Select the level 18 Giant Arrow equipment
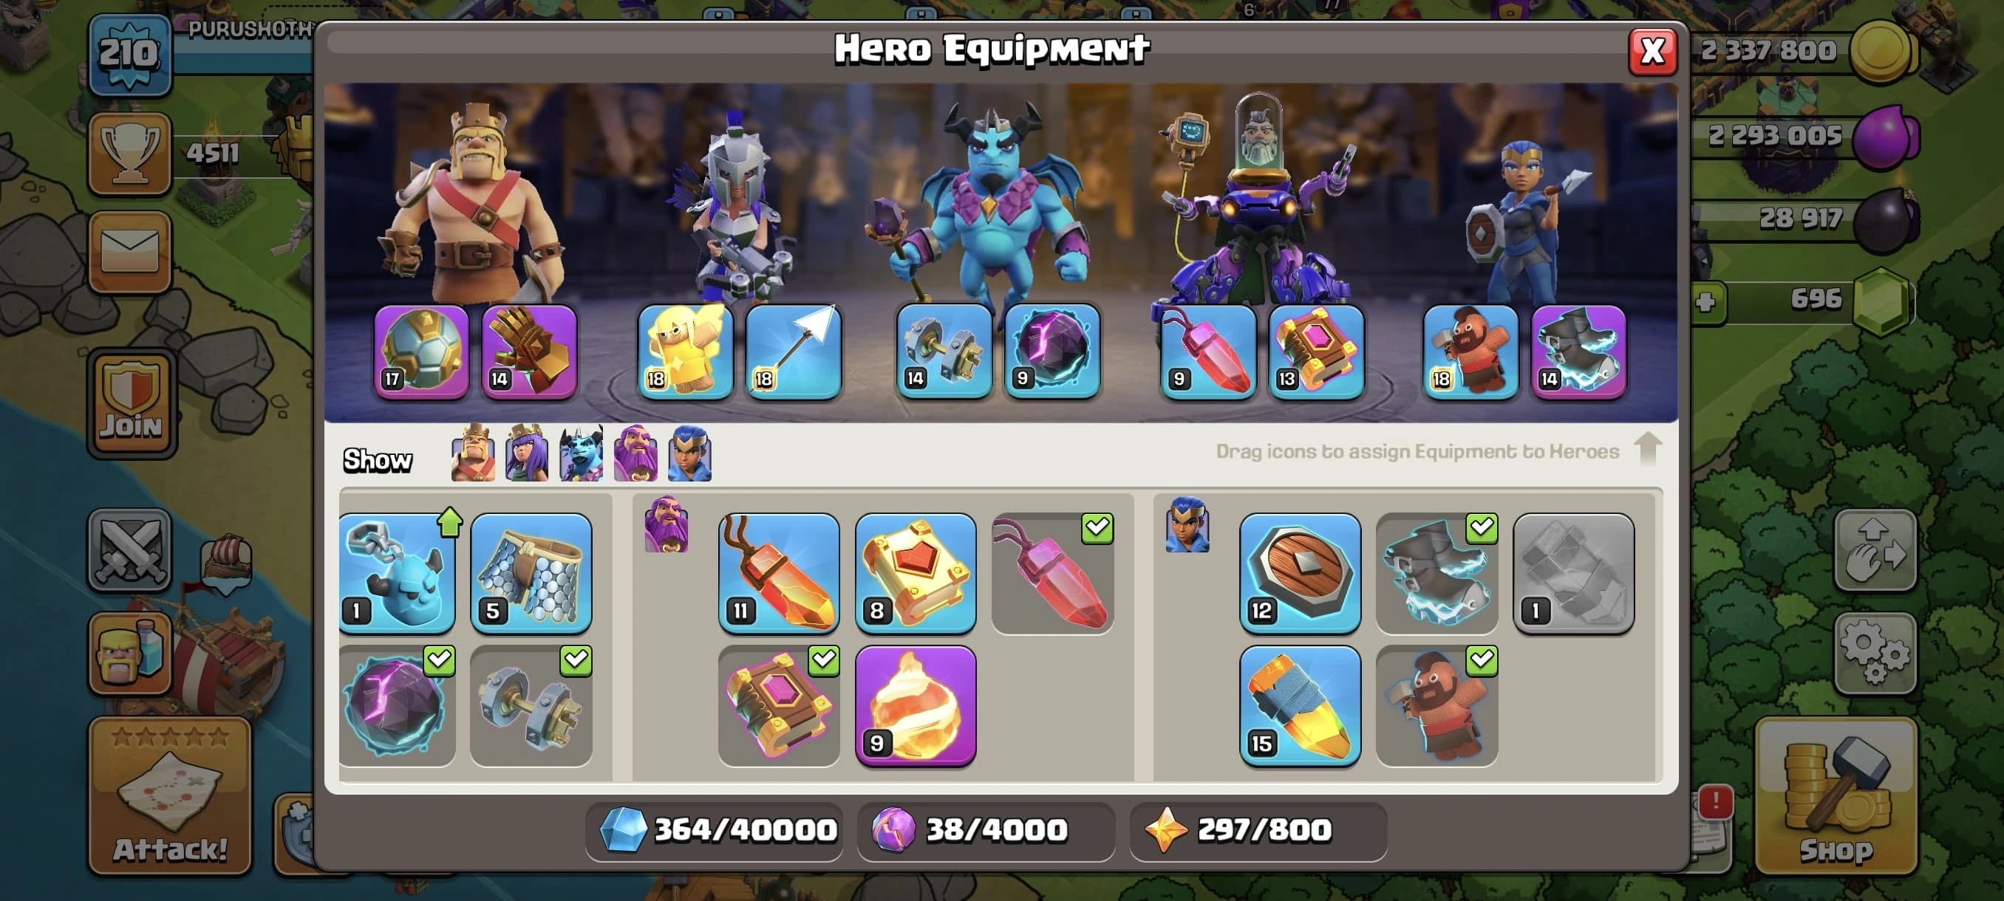The image size is (2004, 901). [793, 352]
